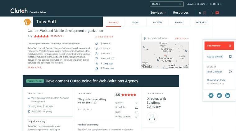Click the 1 Language translate icon

coord(97,63)
